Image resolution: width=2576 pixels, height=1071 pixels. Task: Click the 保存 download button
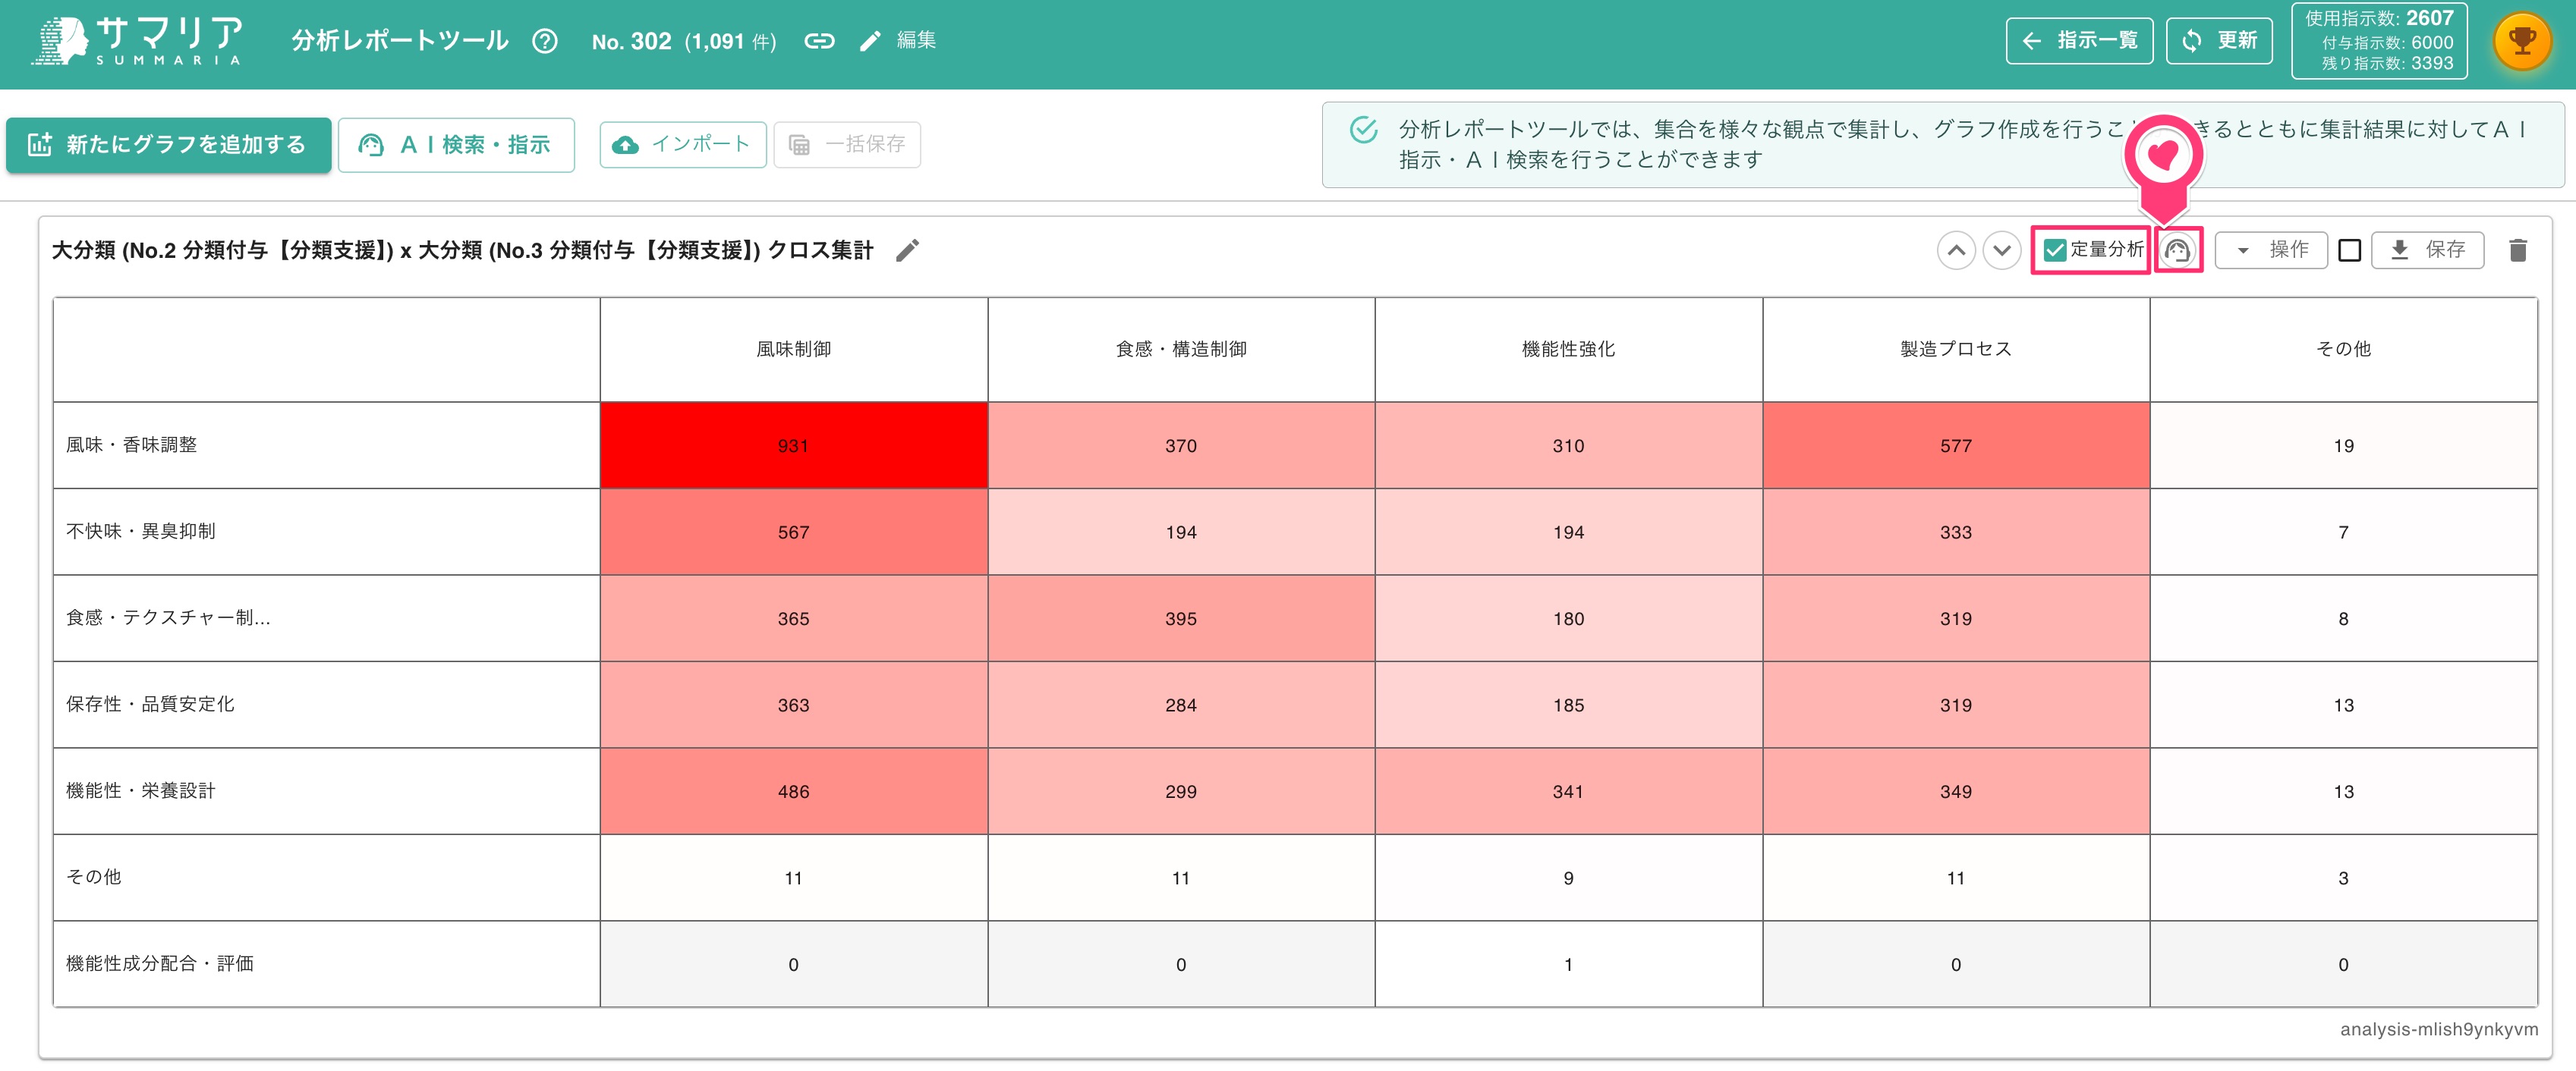(x=2427, y=250)
